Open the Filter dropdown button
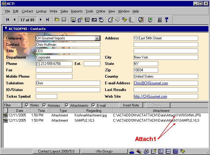 click(12, 105)
